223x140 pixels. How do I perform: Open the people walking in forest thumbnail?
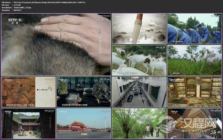139,124
